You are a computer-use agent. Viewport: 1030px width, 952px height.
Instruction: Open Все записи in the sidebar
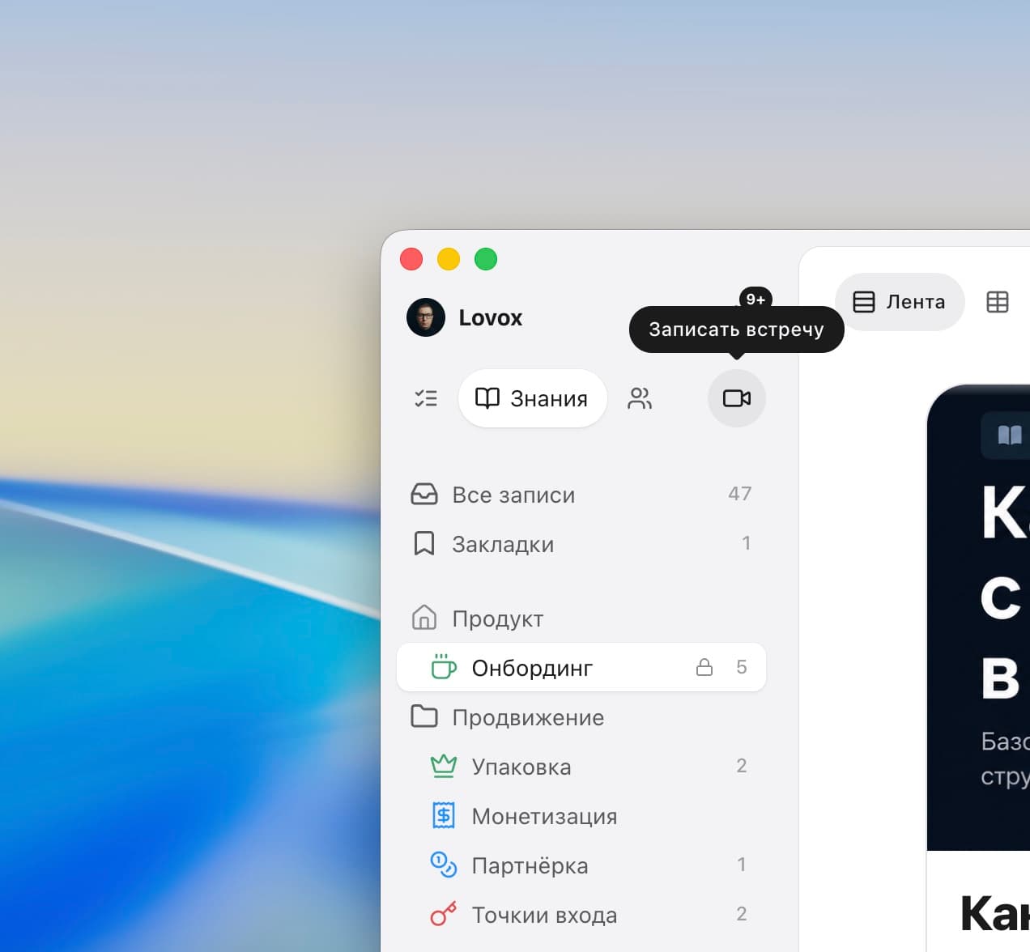(581, 495)
